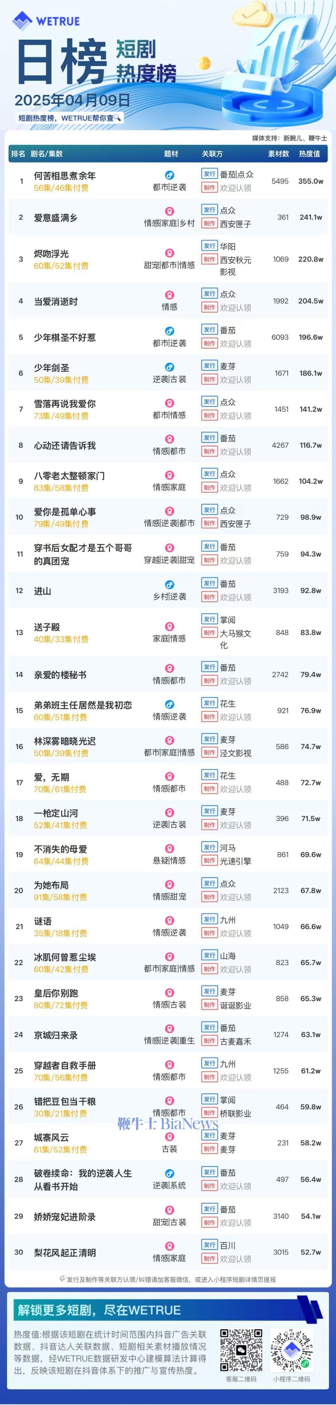Click the male gender icon for 何苦相思煮余年
This screenshot has height=1405, width=336.
[169, 176]
